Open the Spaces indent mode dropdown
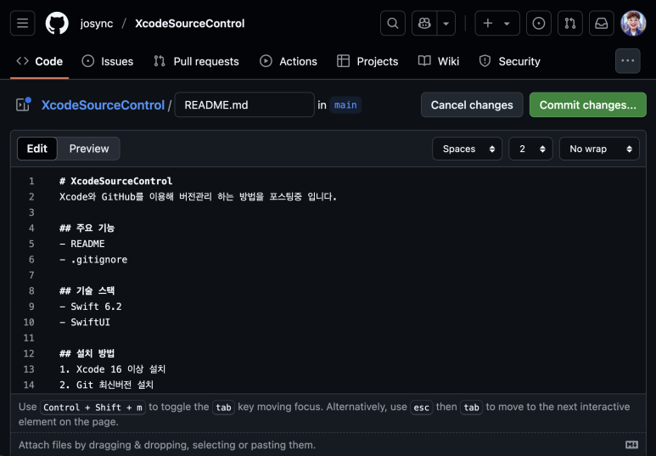This screenshot has width=656, height=456. 467,149
